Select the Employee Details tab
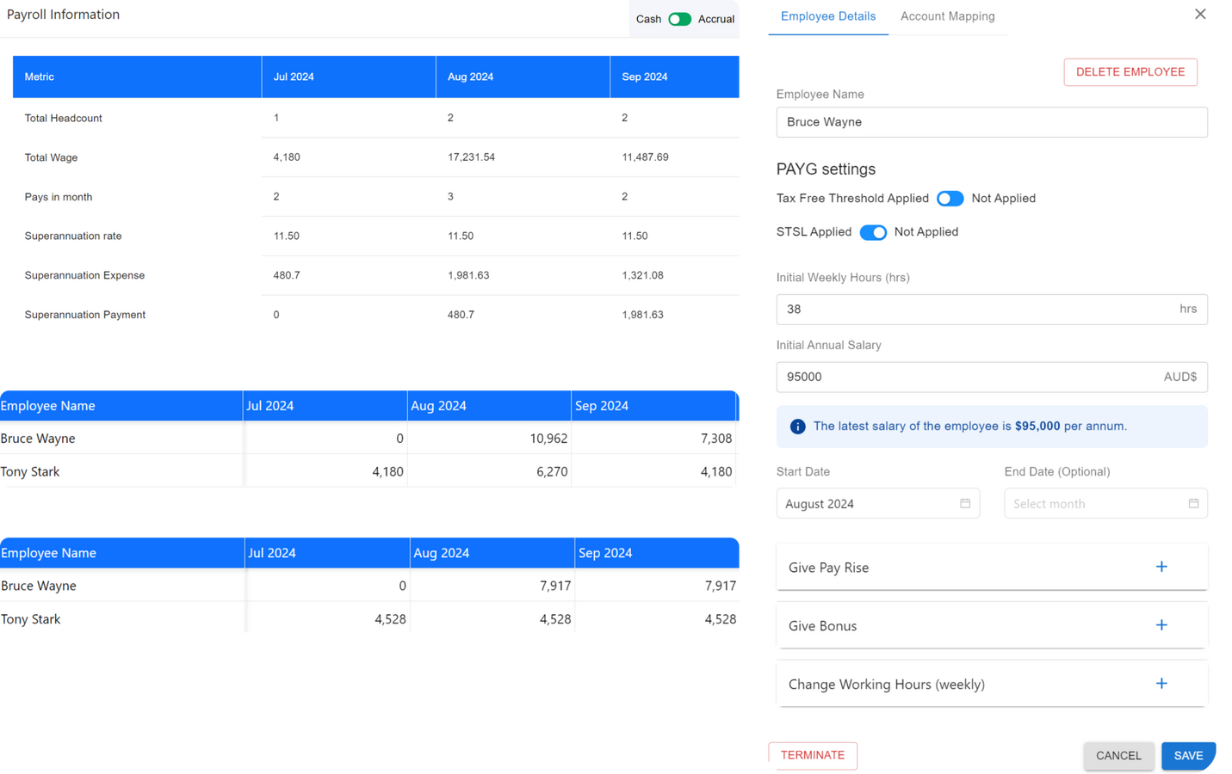 tap(827, 16)
